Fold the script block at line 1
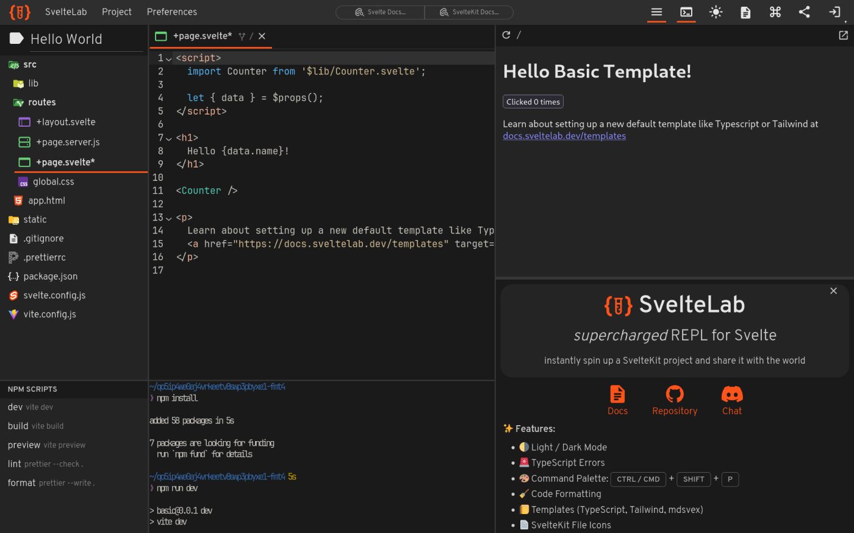The width and height of the screenshot is (854, 533). point(169,58)
